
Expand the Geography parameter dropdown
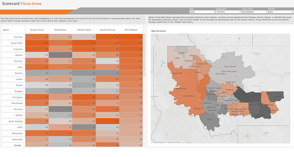[x=228, y=12]
